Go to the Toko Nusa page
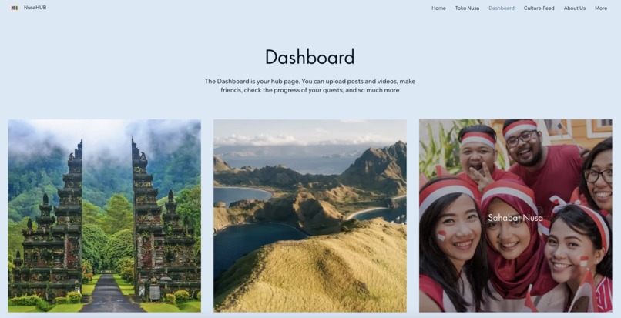This screenshot has height=318, width=621. coord(467,8)
